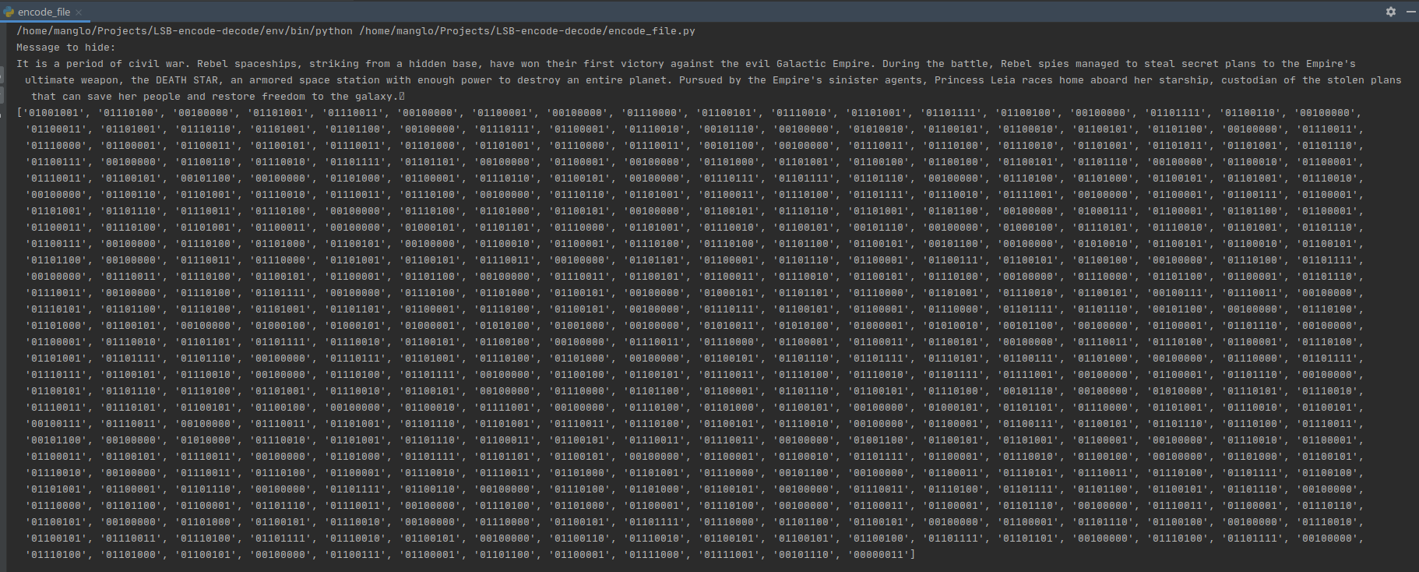Click the words 'Galactic Empire' in the output

(x=823, y=64)
